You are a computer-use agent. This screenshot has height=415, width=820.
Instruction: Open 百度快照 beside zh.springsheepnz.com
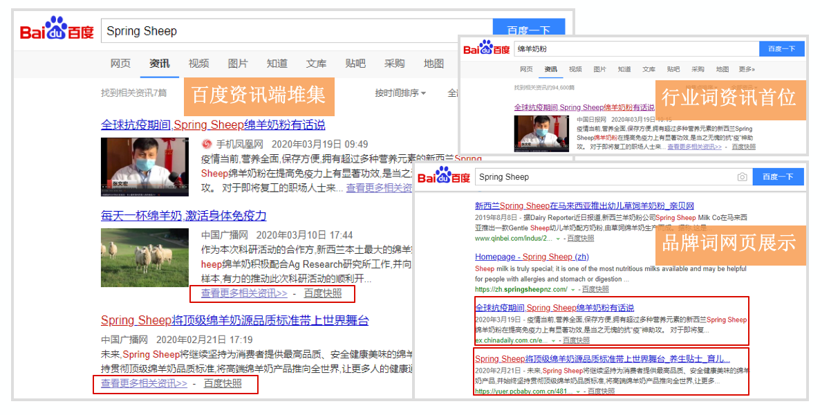[x=595, y=289]
